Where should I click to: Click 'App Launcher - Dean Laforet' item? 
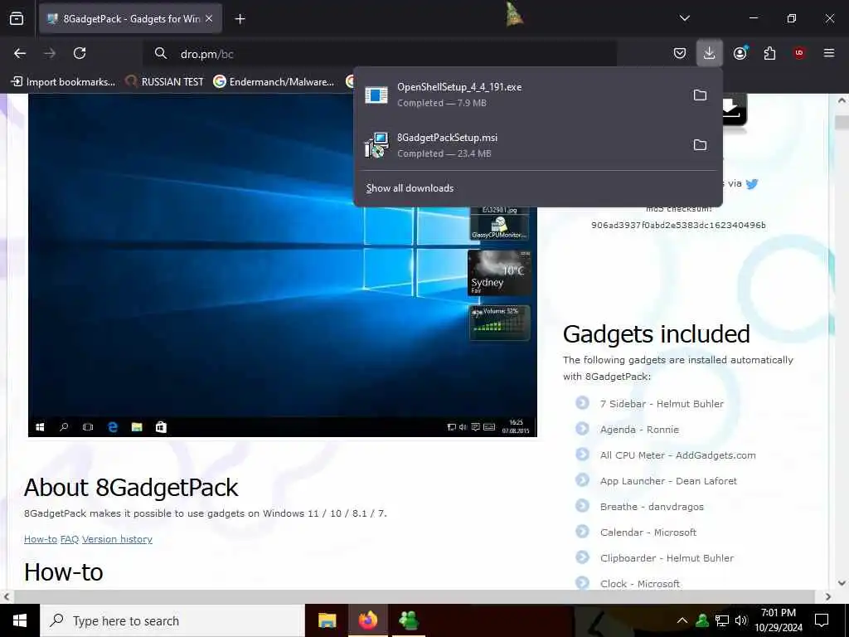pyautogui.click(x=668, y=481)
